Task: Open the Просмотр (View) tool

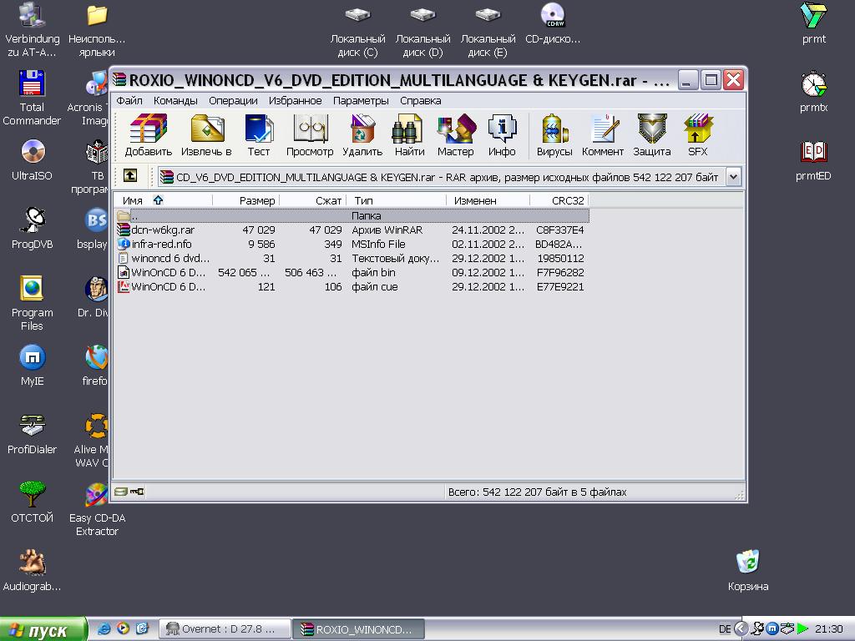Action: (x=310, y=135)
